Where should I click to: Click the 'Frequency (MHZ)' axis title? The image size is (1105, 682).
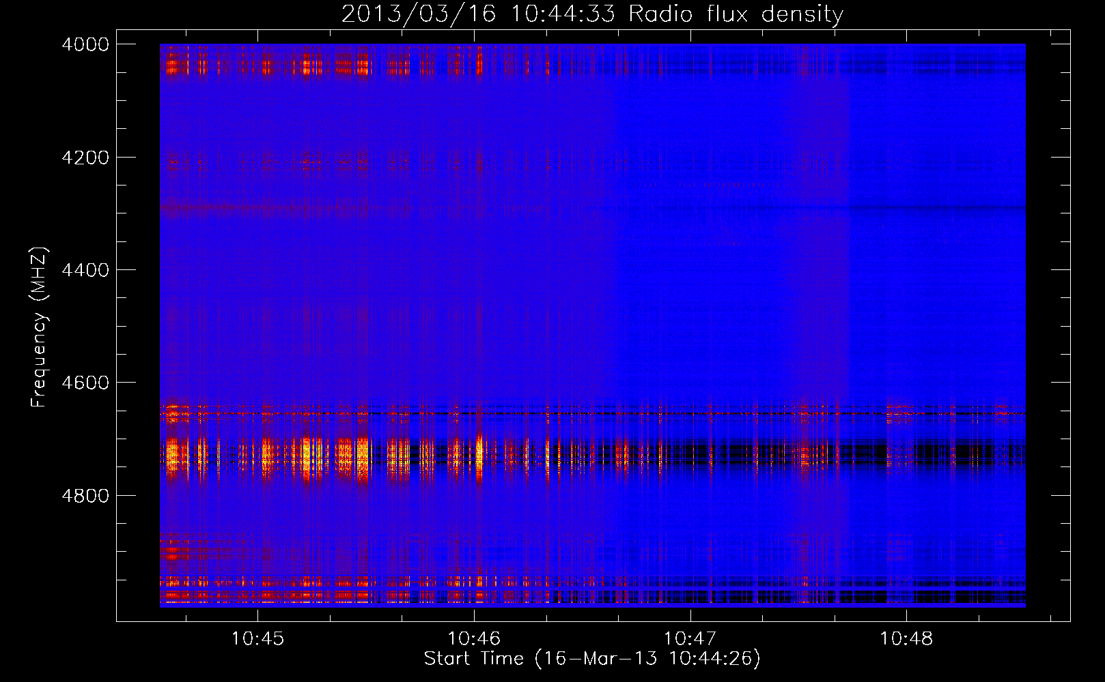40,327
